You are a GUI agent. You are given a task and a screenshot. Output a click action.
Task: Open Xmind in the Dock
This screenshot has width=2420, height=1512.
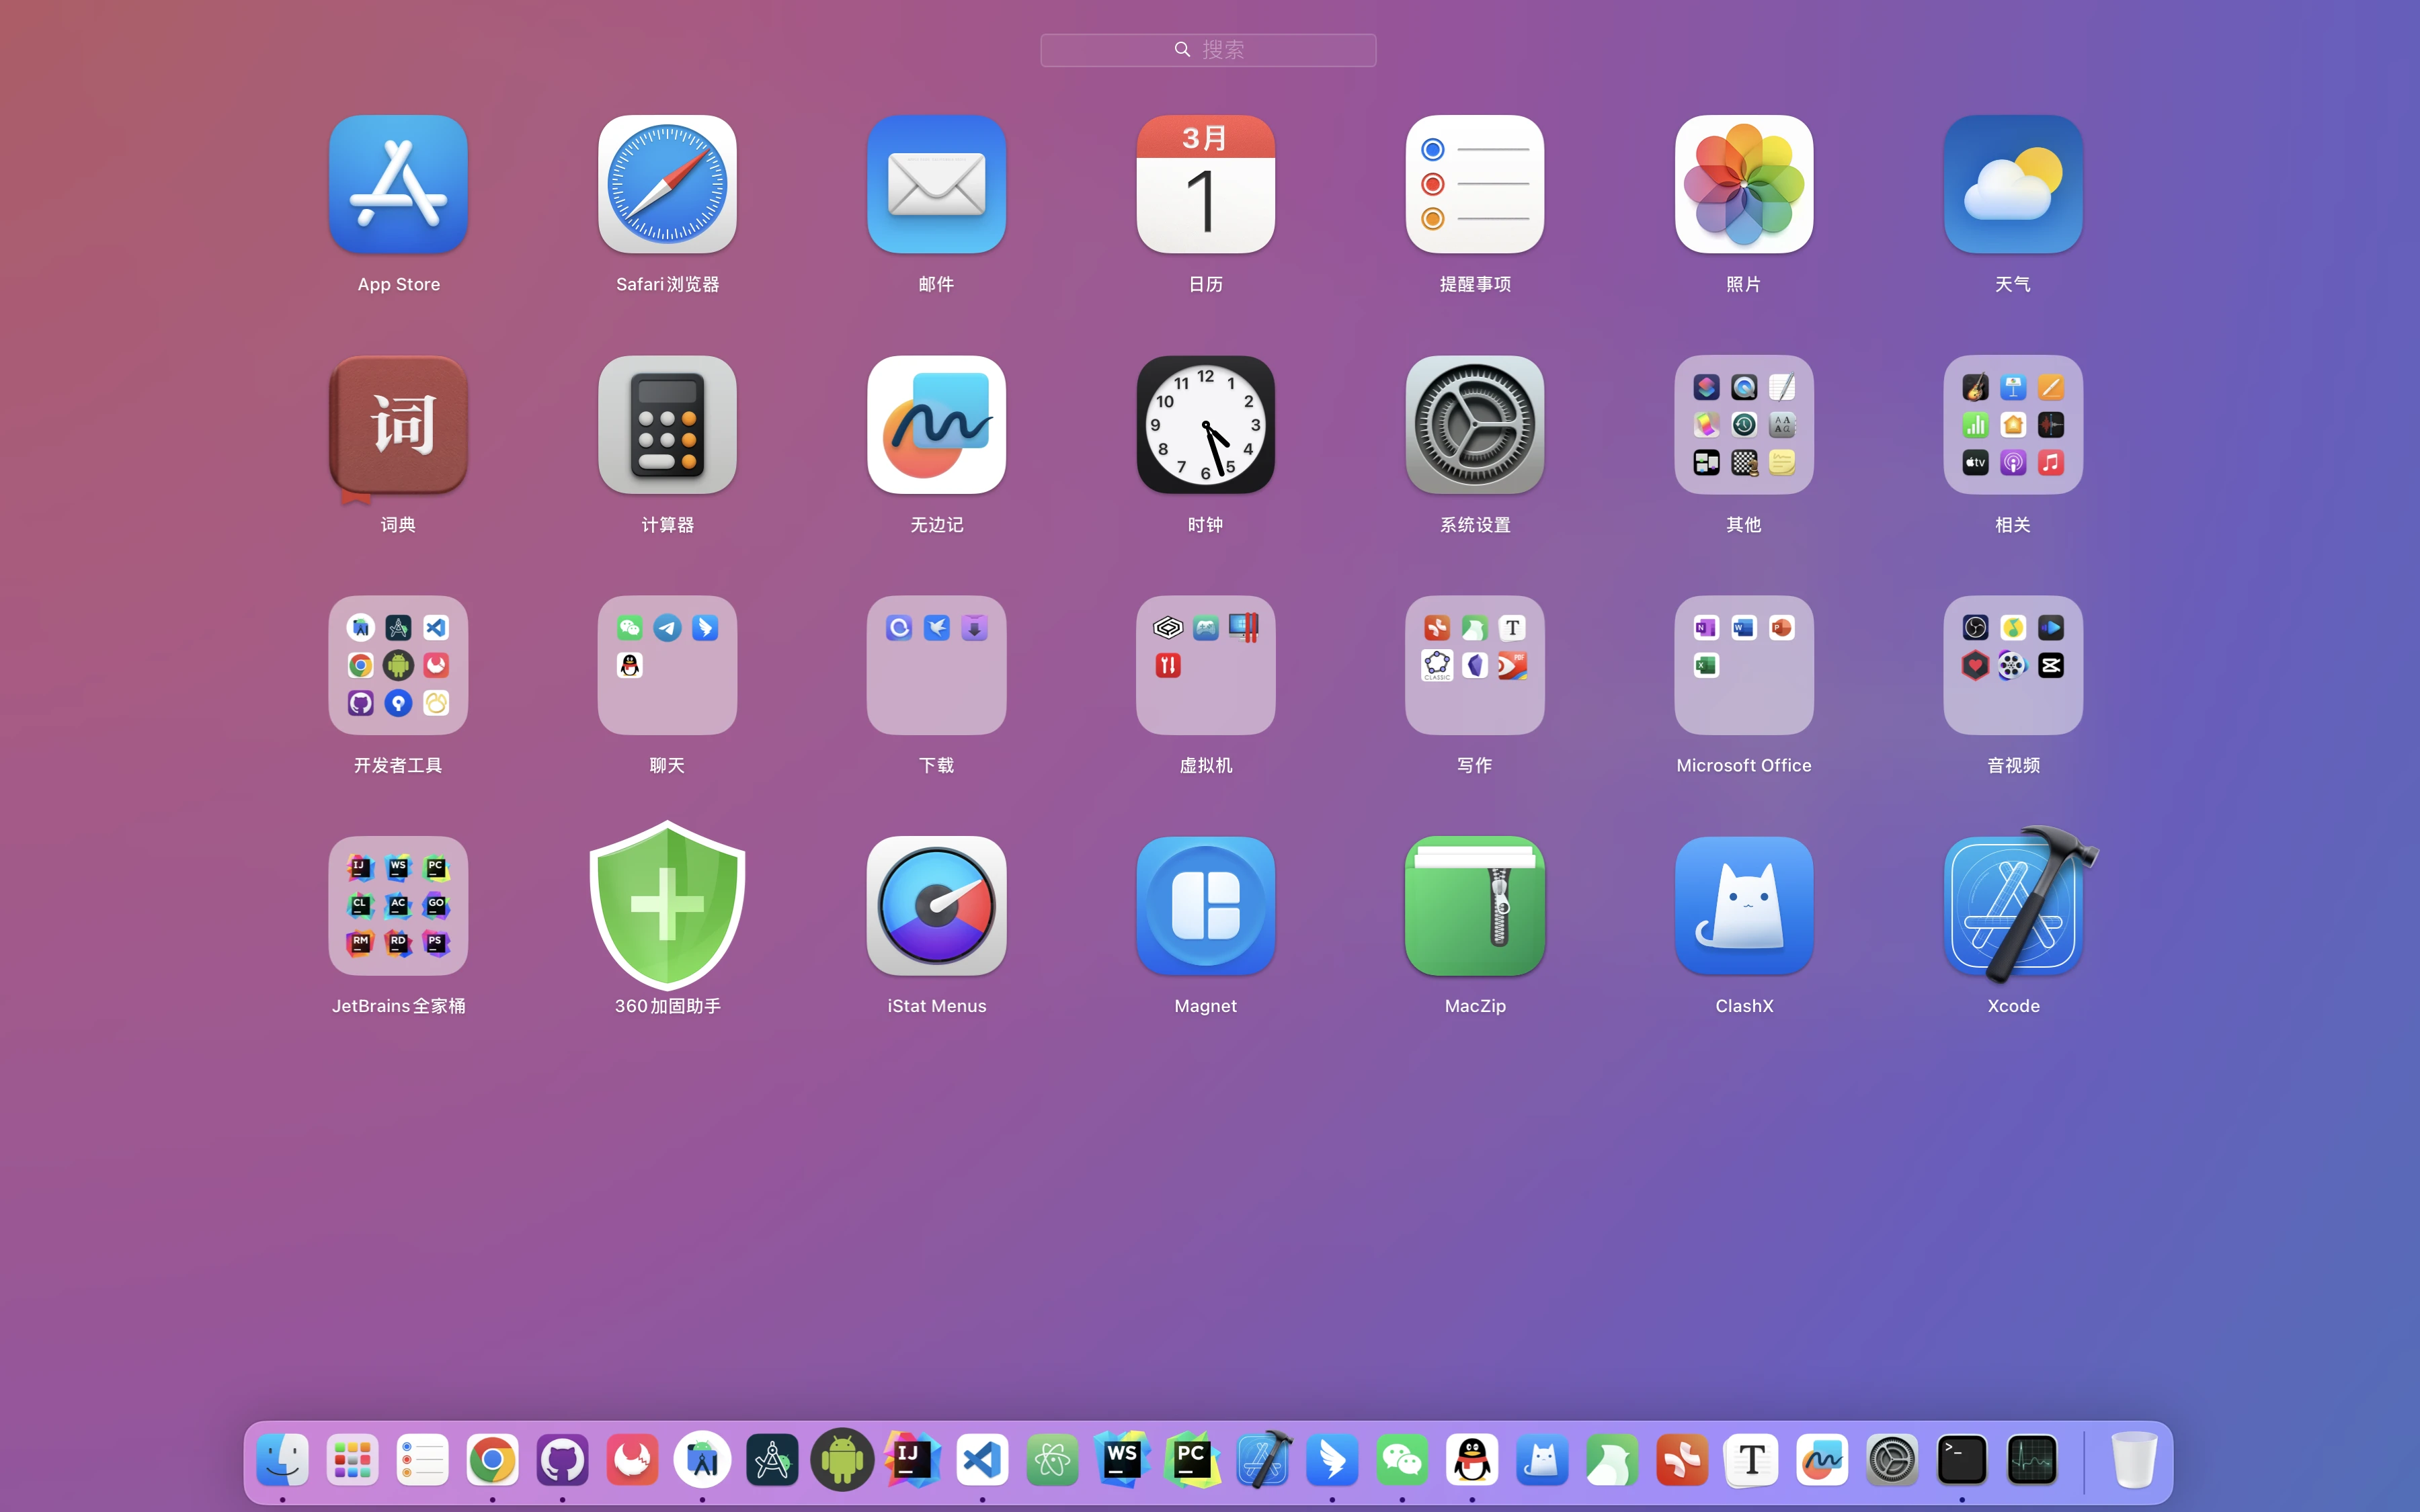point(1682,1460)
